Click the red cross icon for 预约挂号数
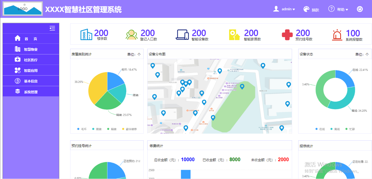 (x=287, y=35)
